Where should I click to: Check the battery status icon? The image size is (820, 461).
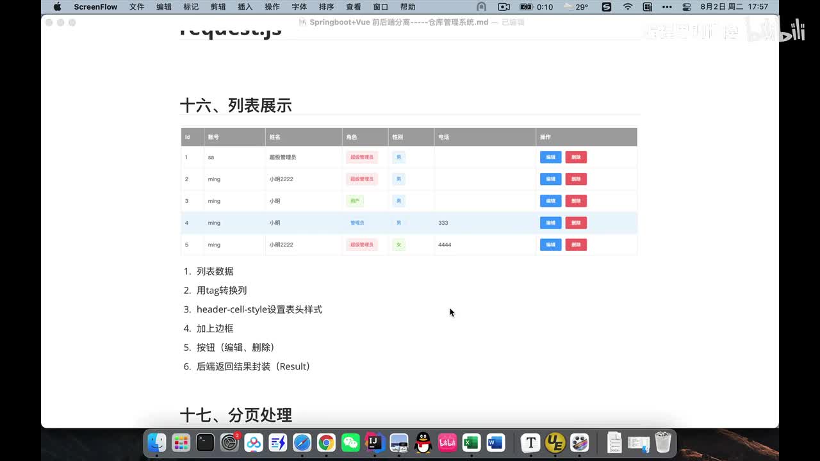tap(527, 7)
